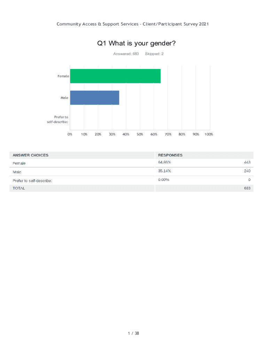The height and width of the screenshot is (357, 268).
Task: Click the blue Male bar in chart
Action: tap(95, 98)
